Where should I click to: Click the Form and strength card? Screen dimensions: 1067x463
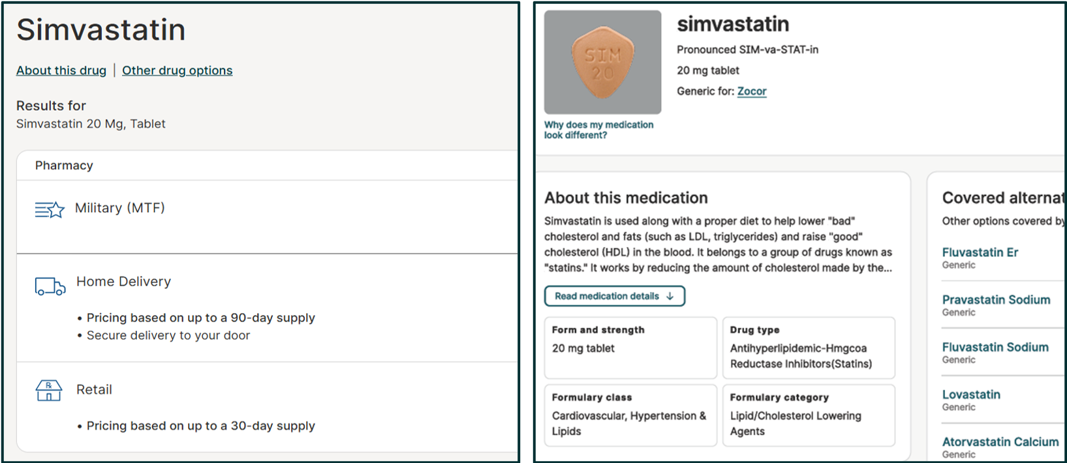(x=630, y=348)
